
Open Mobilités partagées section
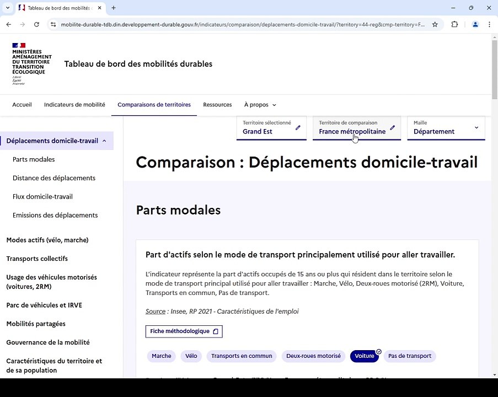(36, 324)
